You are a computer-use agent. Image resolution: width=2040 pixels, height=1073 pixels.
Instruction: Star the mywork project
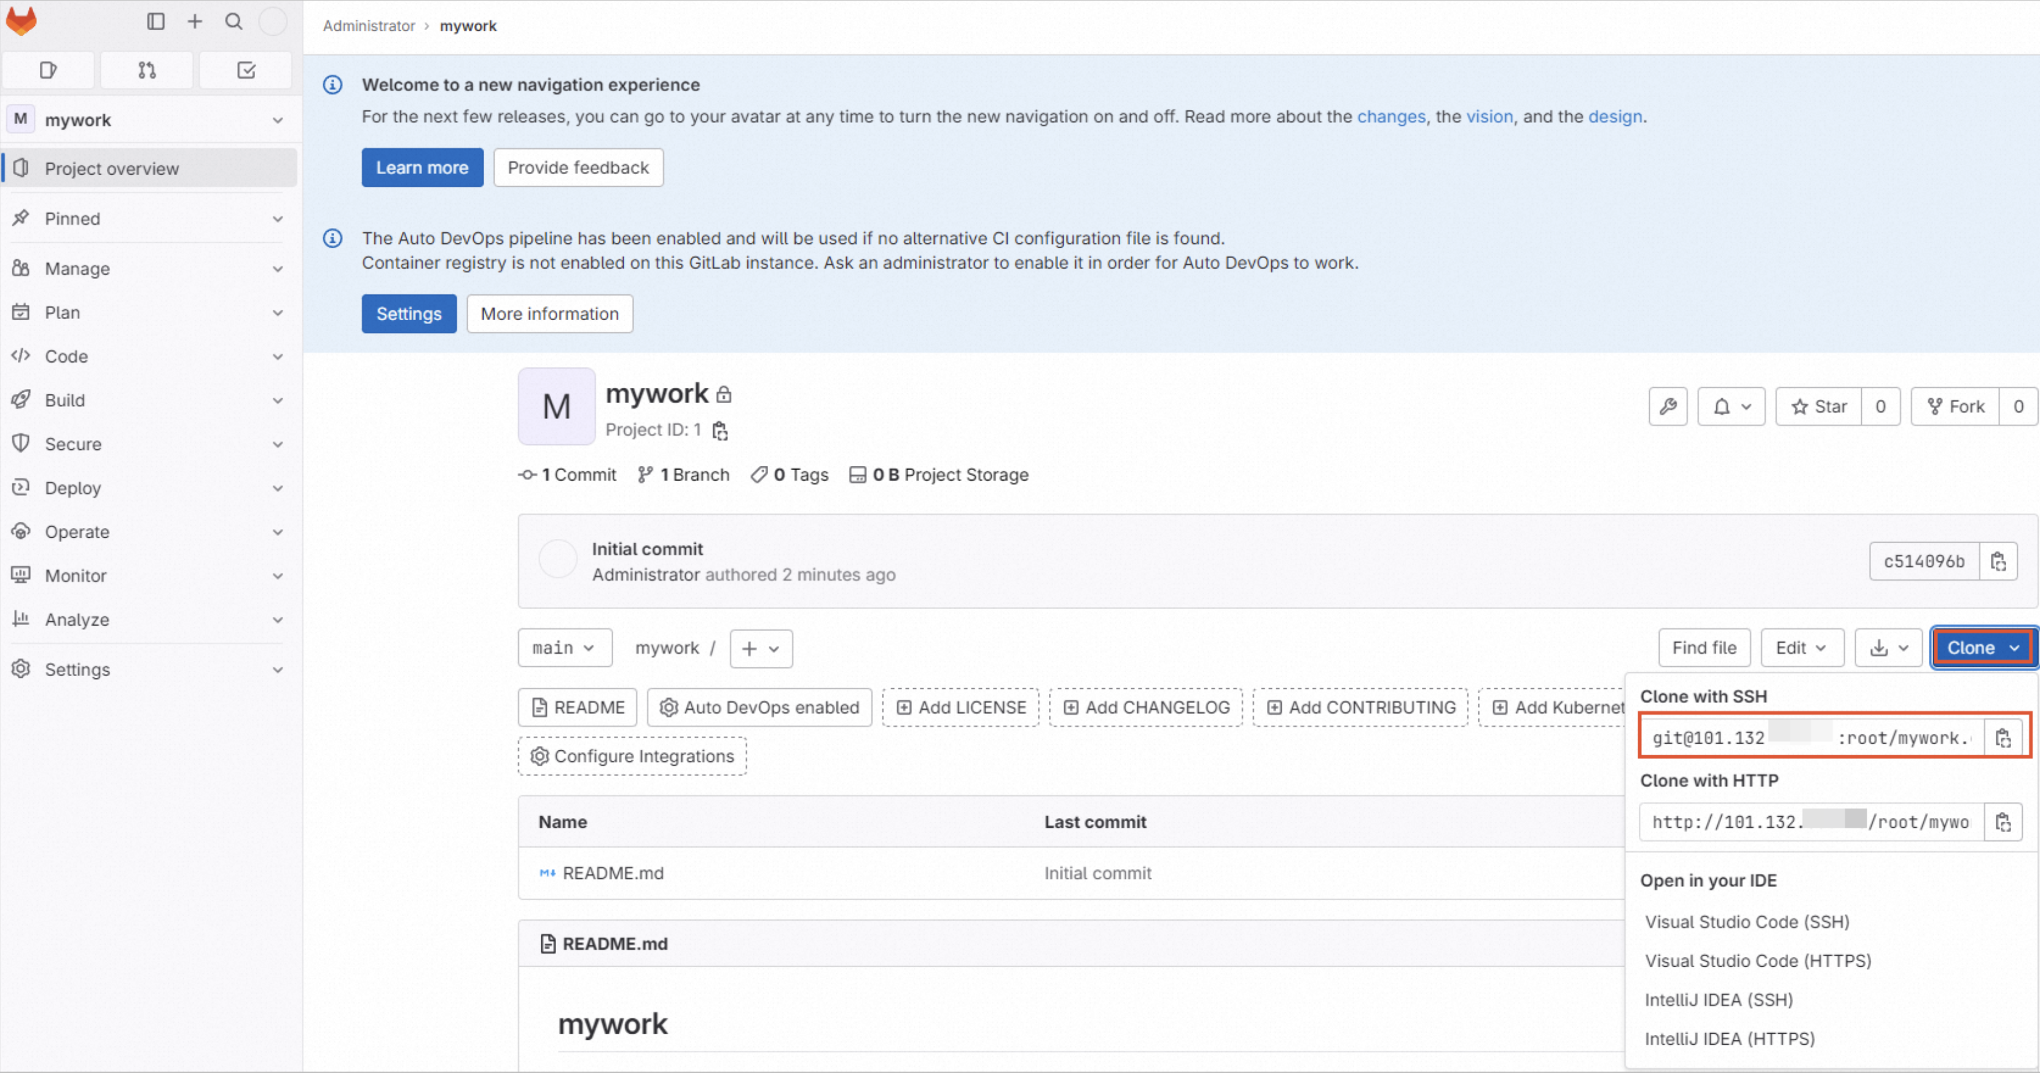1819,407
